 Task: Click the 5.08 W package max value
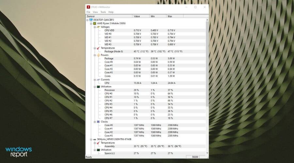(x=171, y=58)
